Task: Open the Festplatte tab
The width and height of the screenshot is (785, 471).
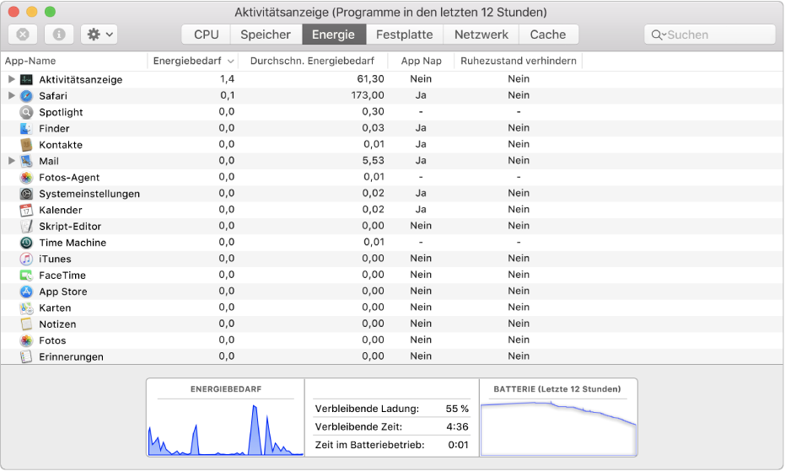Action: tap(405, 35)
